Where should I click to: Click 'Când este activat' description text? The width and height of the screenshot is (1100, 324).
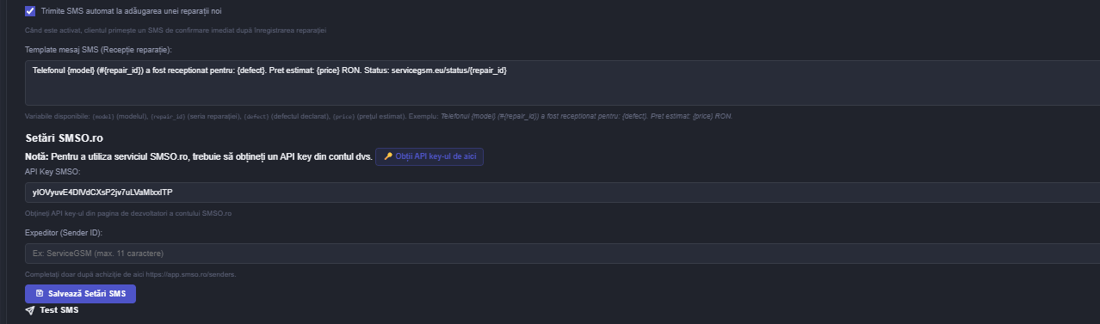point(176,30)
